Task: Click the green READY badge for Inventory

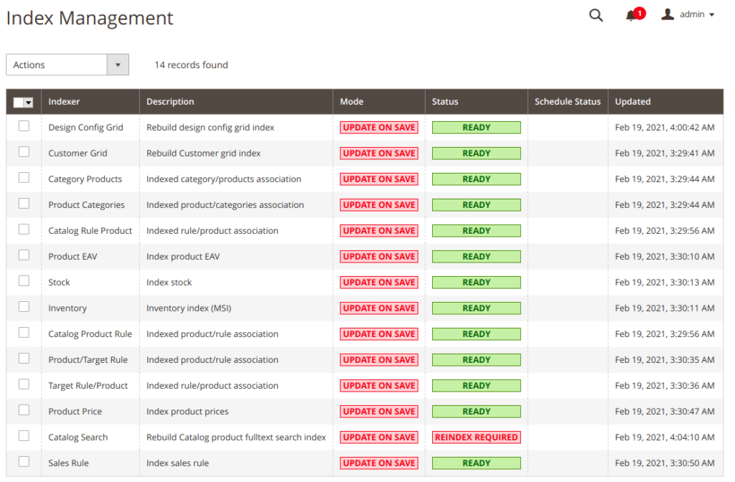Action: [476, 308]
